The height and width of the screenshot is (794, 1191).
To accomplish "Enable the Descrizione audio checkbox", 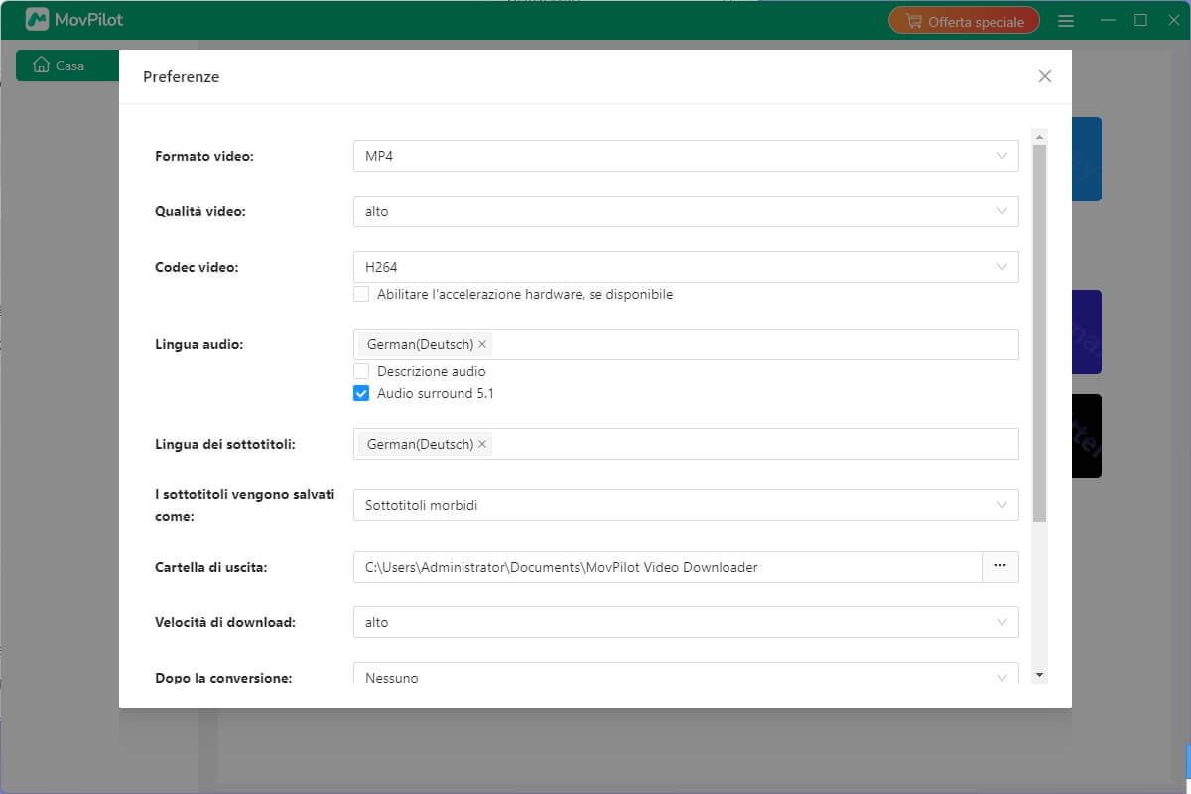I will pos(361,371).
